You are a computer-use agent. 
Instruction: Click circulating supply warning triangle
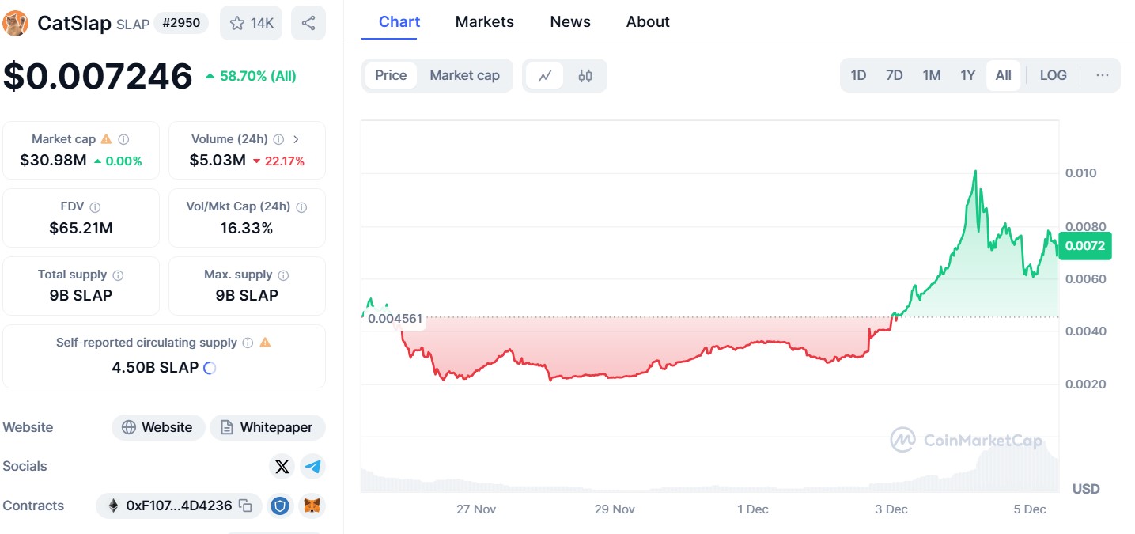tap(265, 343)
